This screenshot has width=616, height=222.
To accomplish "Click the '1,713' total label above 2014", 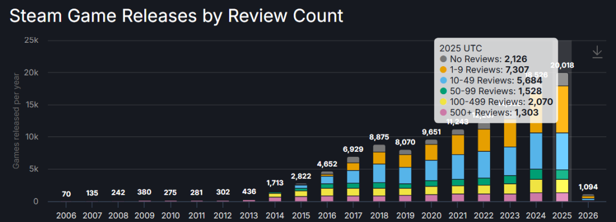I will click(274, 183).
